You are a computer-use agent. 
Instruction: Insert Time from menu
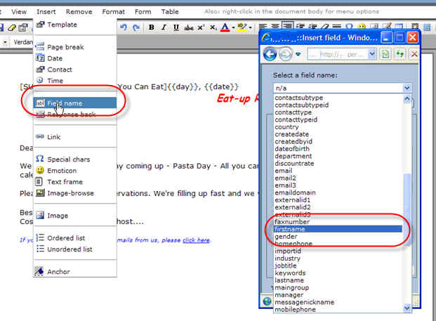tap(75, 81)
